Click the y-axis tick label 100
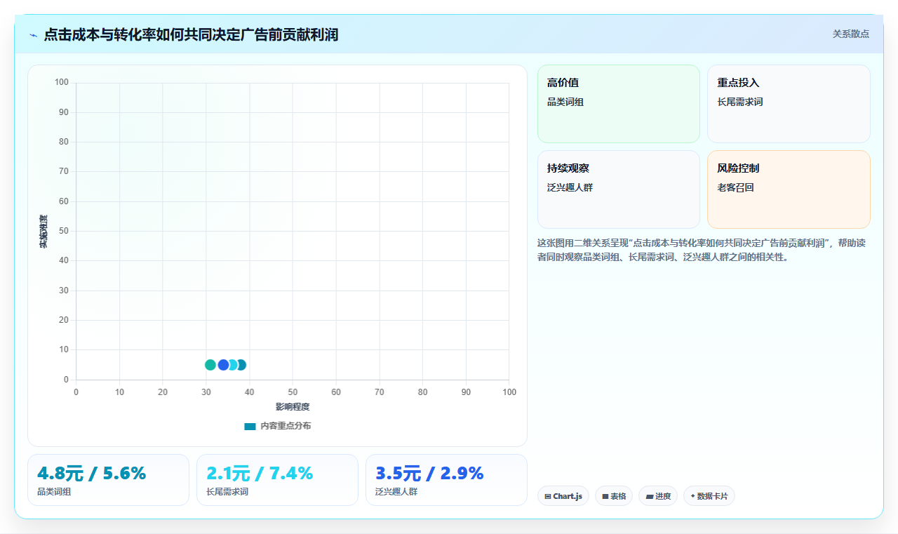This screenshot has width=898, height=534. tap(62, 82)
